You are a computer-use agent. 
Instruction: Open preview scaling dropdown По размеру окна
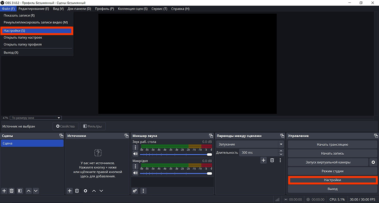pyautogui.click(x=36, y=118)
